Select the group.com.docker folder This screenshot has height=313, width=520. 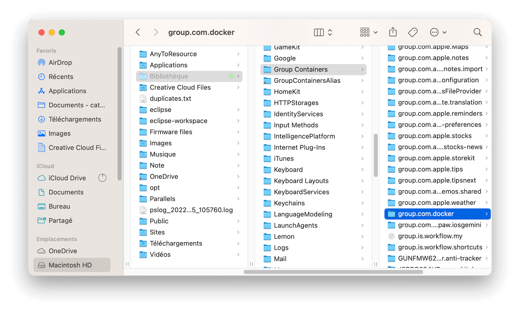pyautogui.click(x=437, y=214)
